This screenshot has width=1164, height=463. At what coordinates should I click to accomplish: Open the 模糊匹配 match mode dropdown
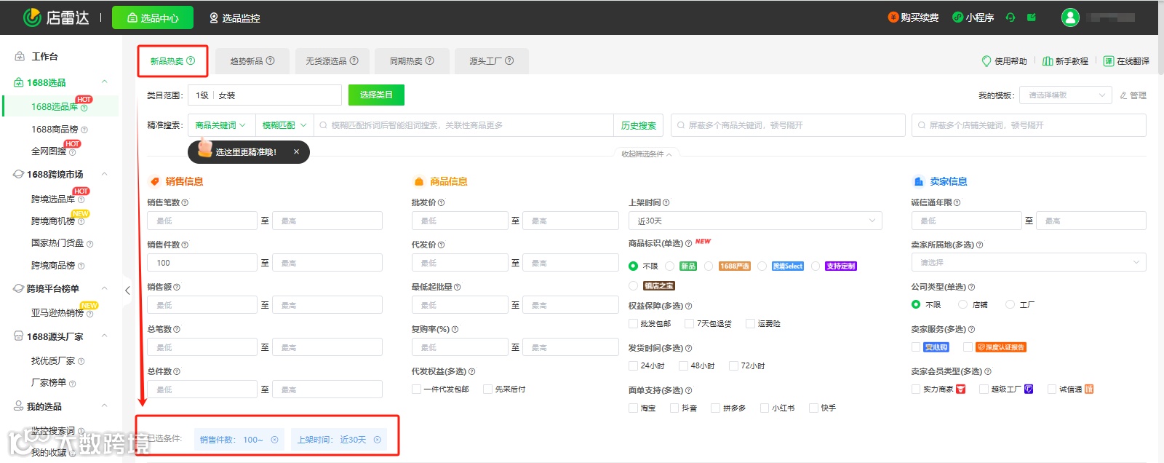(x=284, y=125)
